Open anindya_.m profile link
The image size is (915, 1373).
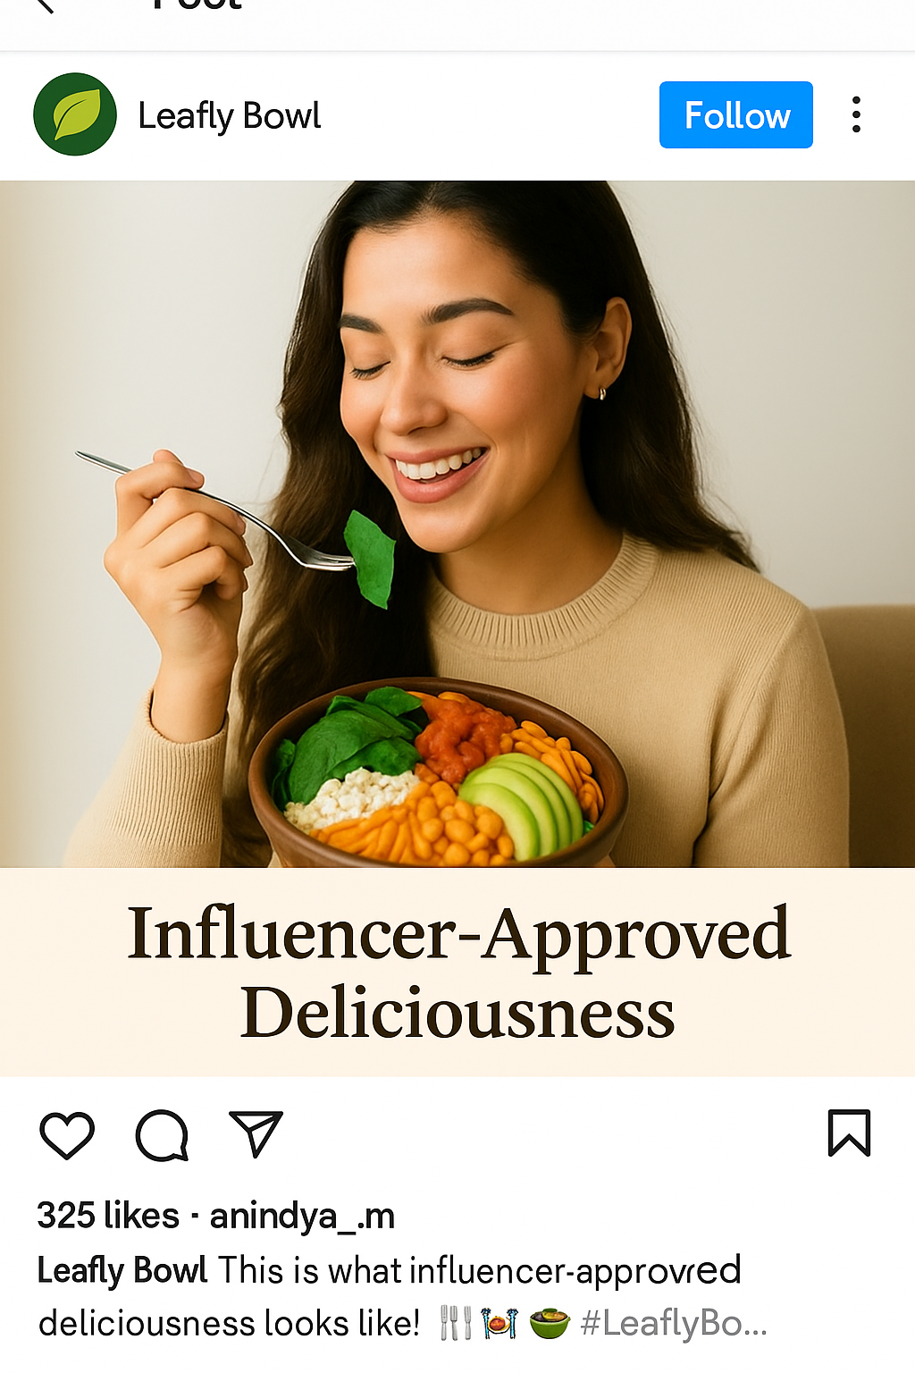pyautogui.click(x=302, y=1217)
